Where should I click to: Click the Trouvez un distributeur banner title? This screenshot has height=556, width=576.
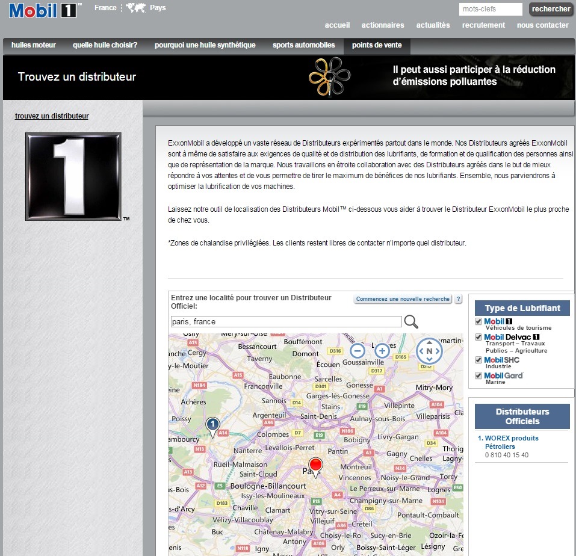pyautogui.click(x=77, y=77)
